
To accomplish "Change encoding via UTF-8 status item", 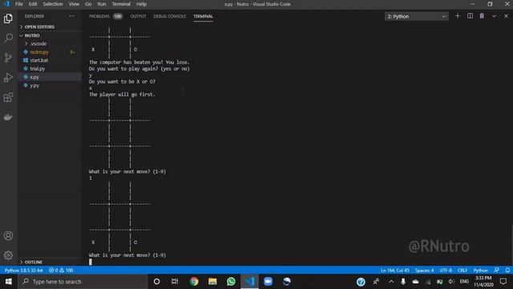I will [446, 271].
